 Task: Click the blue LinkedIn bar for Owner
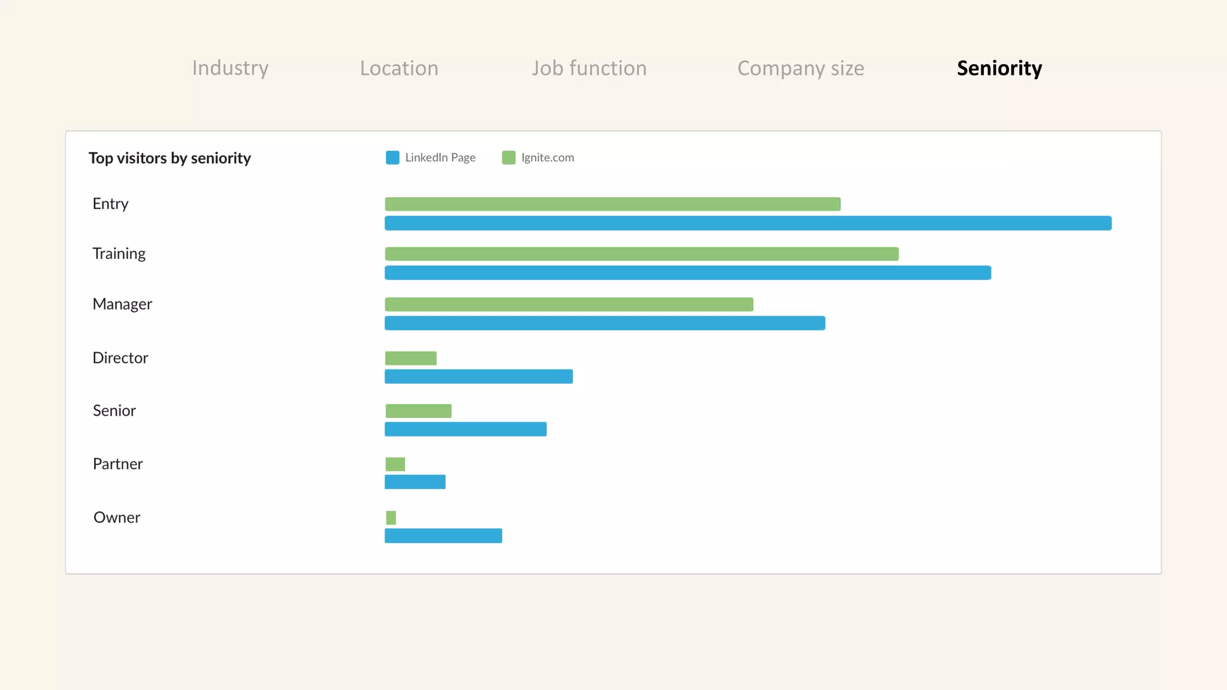click(443, 536)
